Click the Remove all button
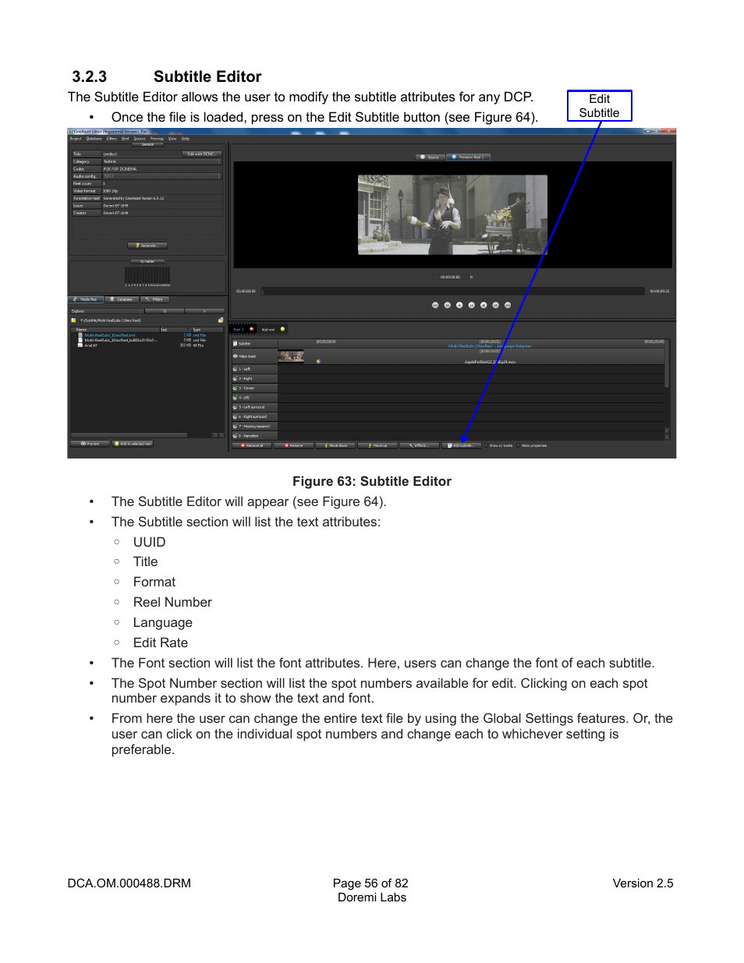Screen dimensions: 744x963 coord(252,445)
